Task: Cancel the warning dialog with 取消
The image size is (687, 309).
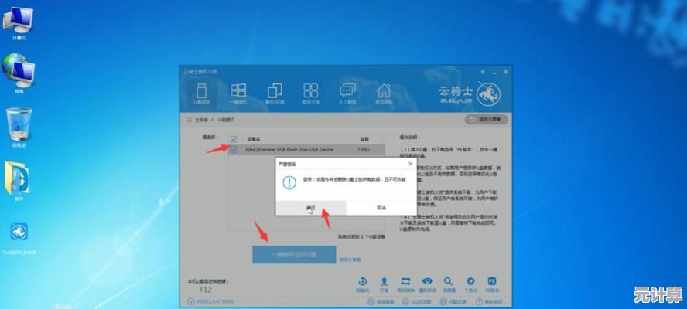Action: tap(381, 208)
